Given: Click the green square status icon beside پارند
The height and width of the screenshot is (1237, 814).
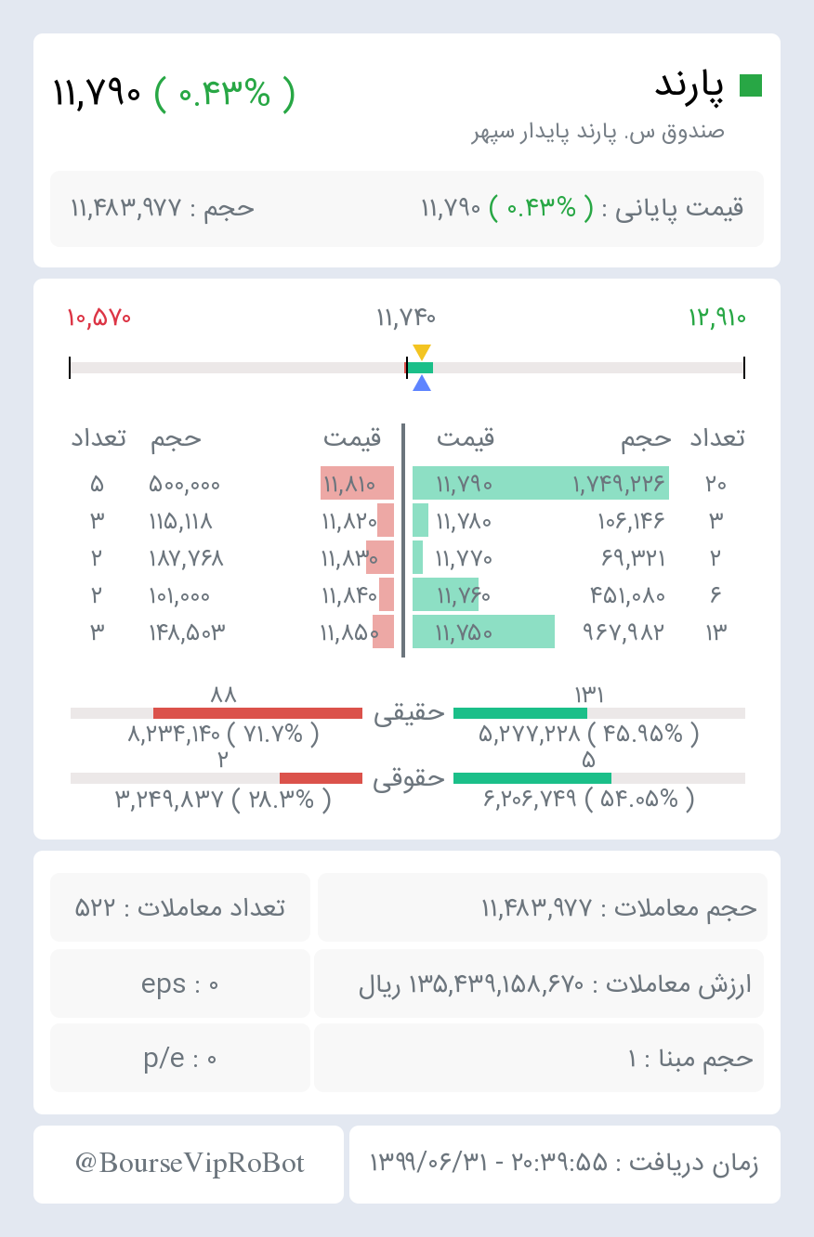Looking at the screenshot, I should tap(751, 85).
